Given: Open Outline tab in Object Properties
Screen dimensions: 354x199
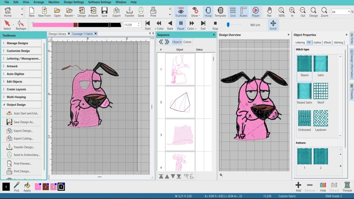Looking at the screenshot, I should pos(317,42).
